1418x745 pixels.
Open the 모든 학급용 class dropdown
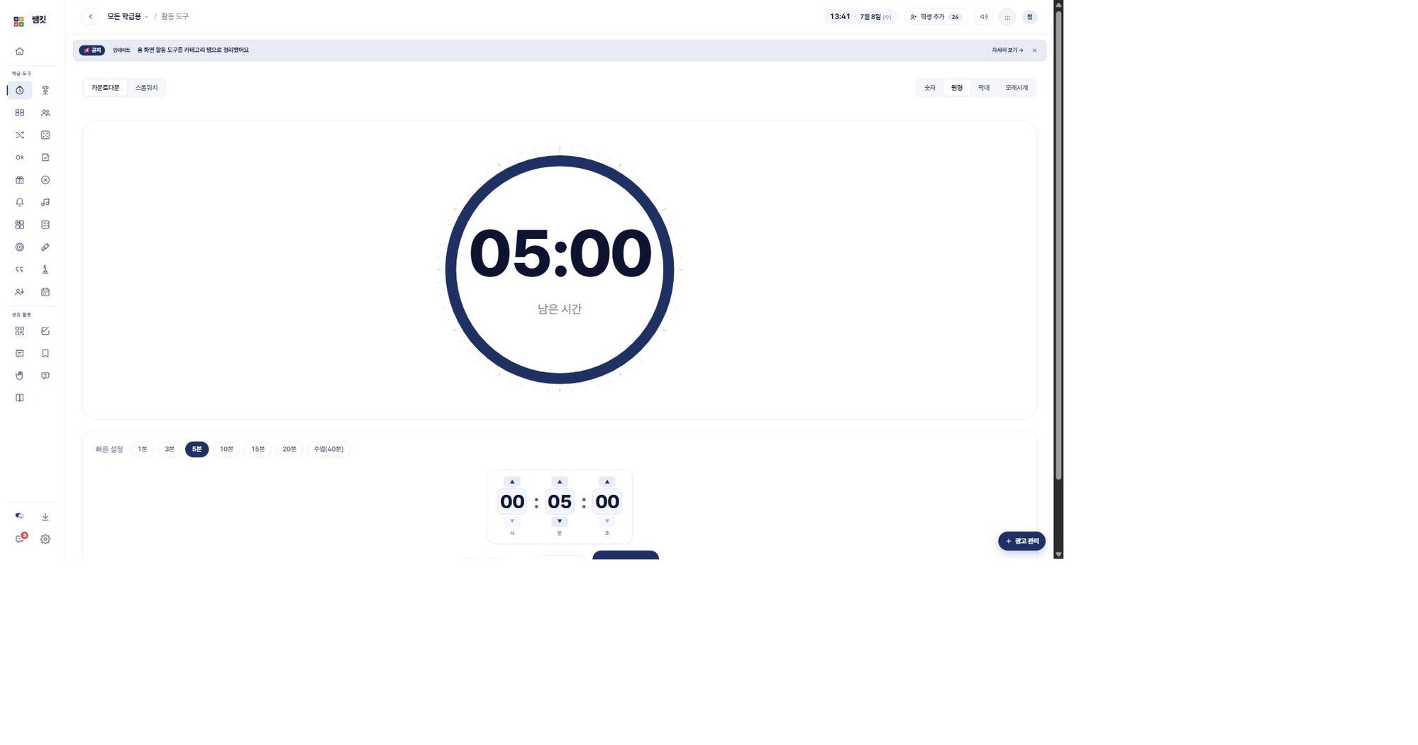[128, 16]
